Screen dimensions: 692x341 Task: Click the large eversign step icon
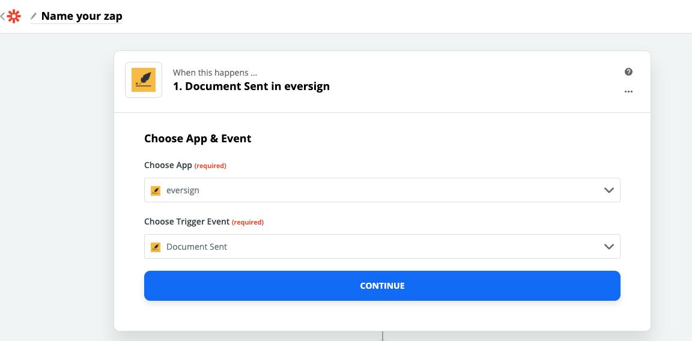coord(144,80)
